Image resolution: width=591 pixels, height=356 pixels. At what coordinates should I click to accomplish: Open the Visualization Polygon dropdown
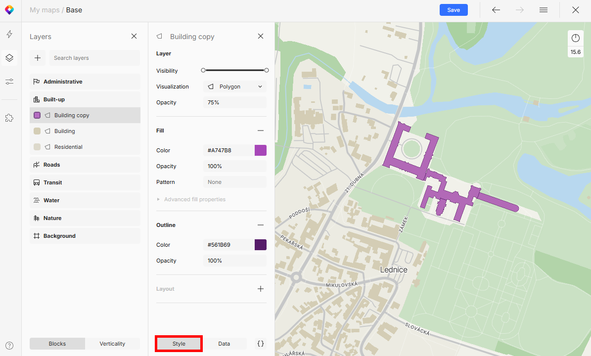tap(235, 87)
